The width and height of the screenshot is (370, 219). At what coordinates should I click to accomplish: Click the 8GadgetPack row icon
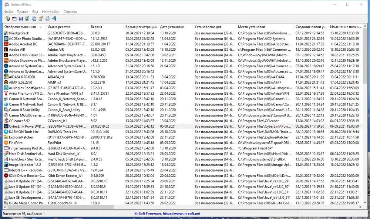(x=6, y=33)
